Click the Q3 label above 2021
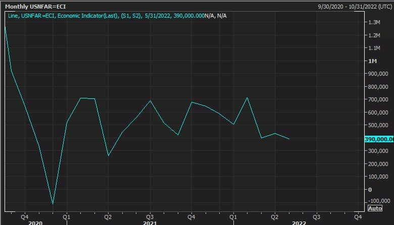 tap(150, 217)
